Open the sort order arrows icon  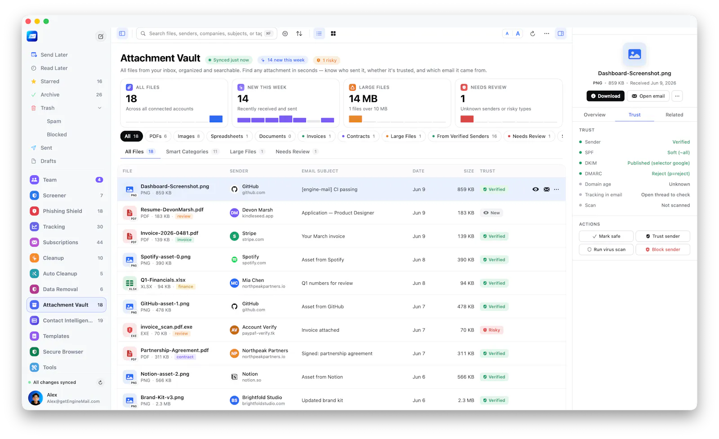coord(299,33)
